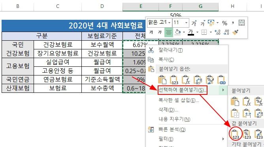Click Values 123 icon under 값 붙여넣기
Screen dimensions: 264x147
pos(235,134)
